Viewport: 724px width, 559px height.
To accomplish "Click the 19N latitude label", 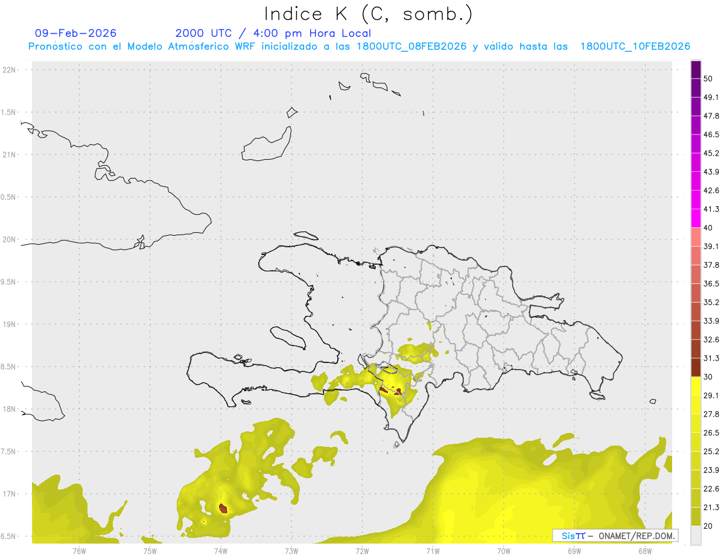I will point(10,324).
